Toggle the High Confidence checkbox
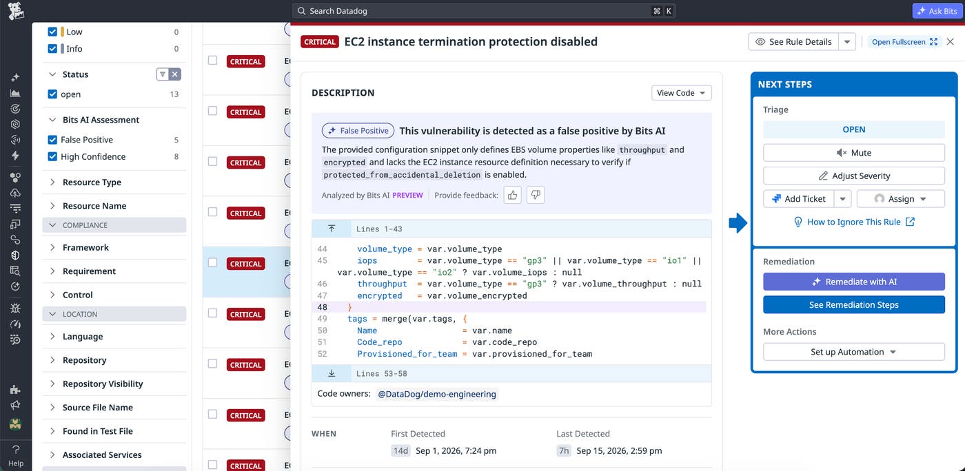The image size is (965, 471). point(52,157)
